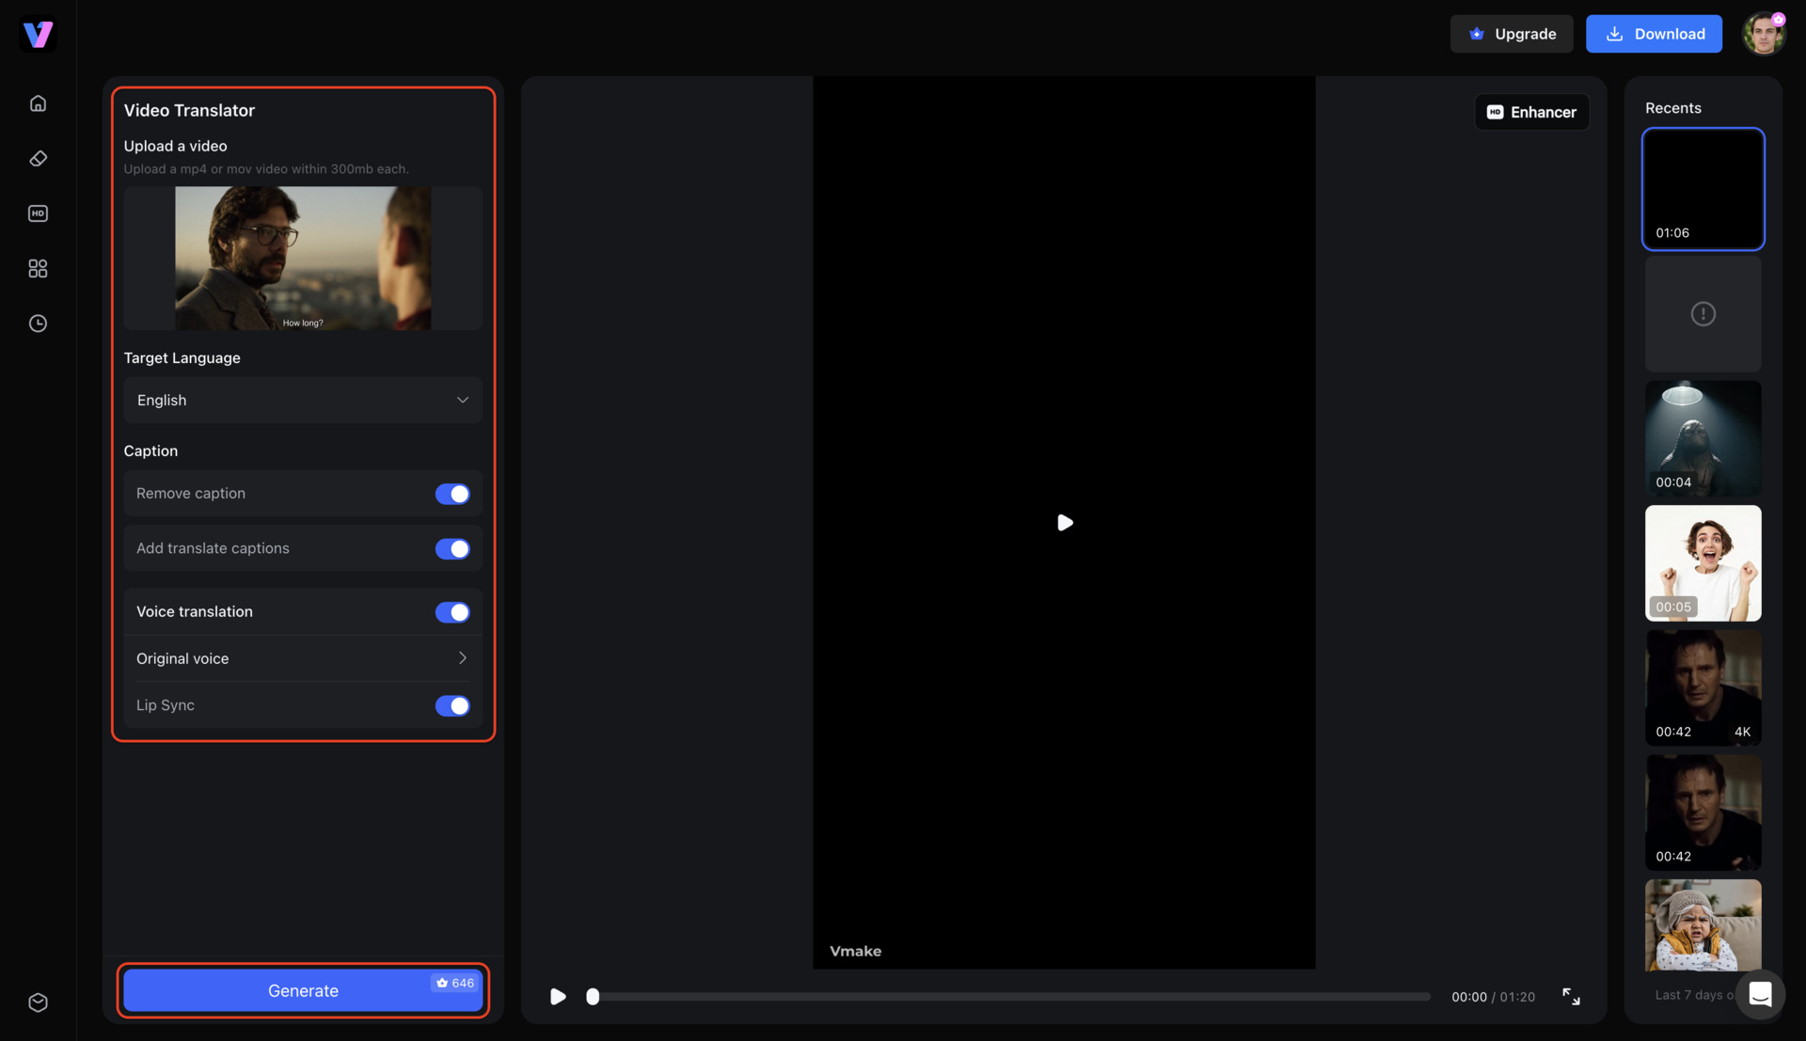Open the 00:05 surprised woman recent thumbnail

coord(1703,563)
